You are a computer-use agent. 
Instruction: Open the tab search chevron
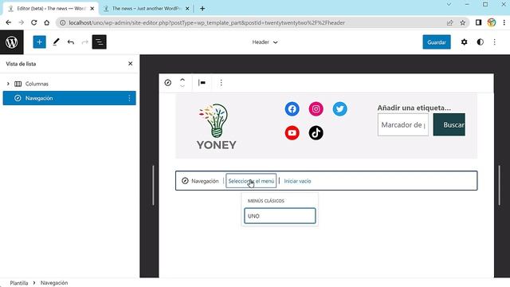tap(449, 4)
